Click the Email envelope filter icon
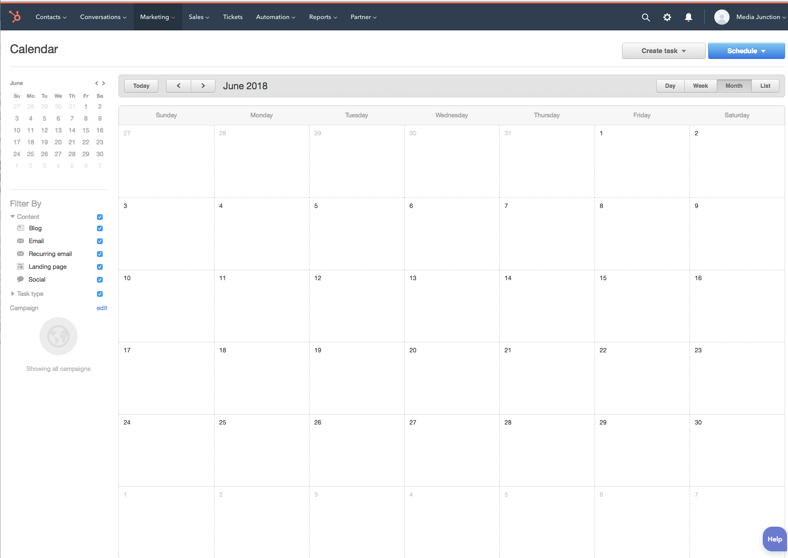Image resolution: width=788 pixels, height=558 pixels. click(x=20, y=241)
